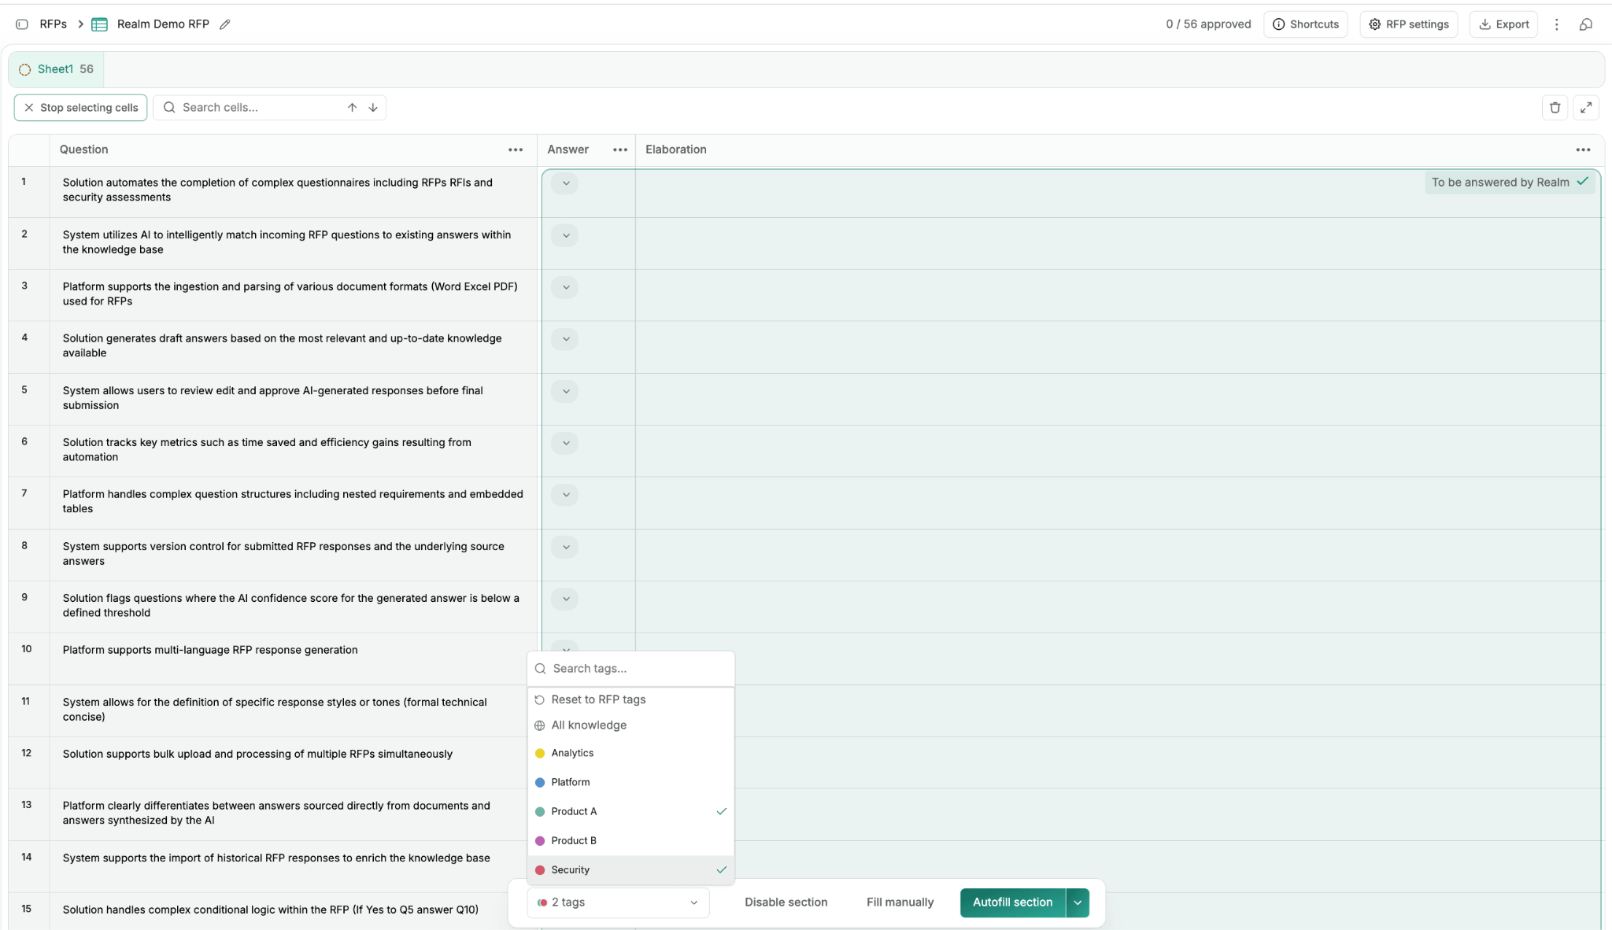Screen dimensions: 1612x930
Task: Click the Realm Demo RFP title
Action: [163, 24]
